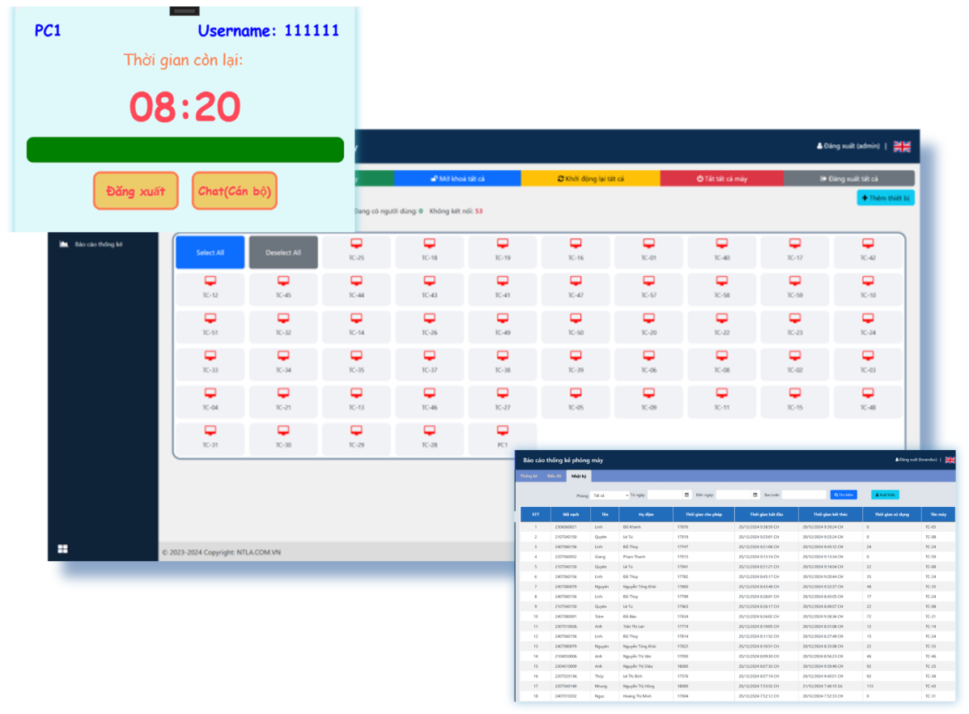Viewport: 969px width, 714px height.
Task: Select the TC-48 monitor icon
Action: [x=868, y=393]
